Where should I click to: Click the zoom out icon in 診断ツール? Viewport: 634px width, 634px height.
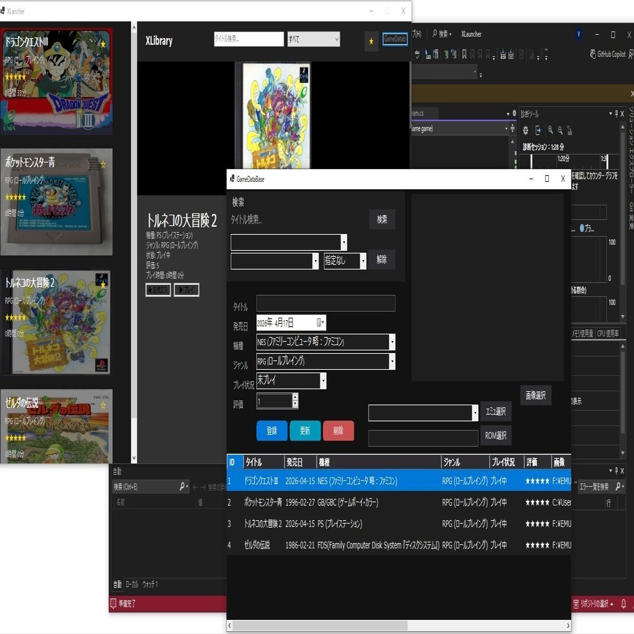[x=560, y=130]
